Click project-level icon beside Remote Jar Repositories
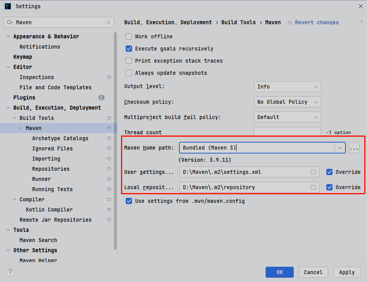The image size is (367, 282). tap(109, 220)
